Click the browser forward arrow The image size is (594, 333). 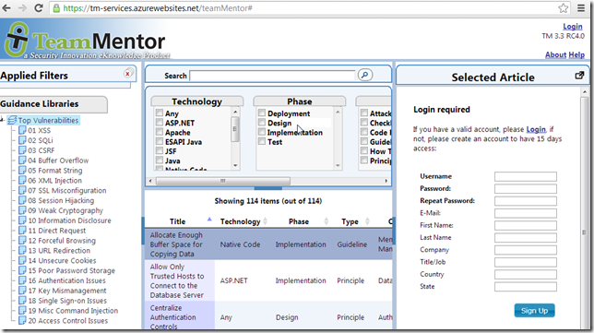click(x=22, y=8)
